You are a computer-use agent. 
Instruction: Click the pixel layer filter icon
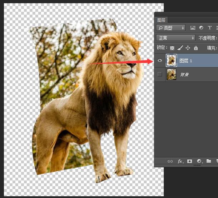193,28
